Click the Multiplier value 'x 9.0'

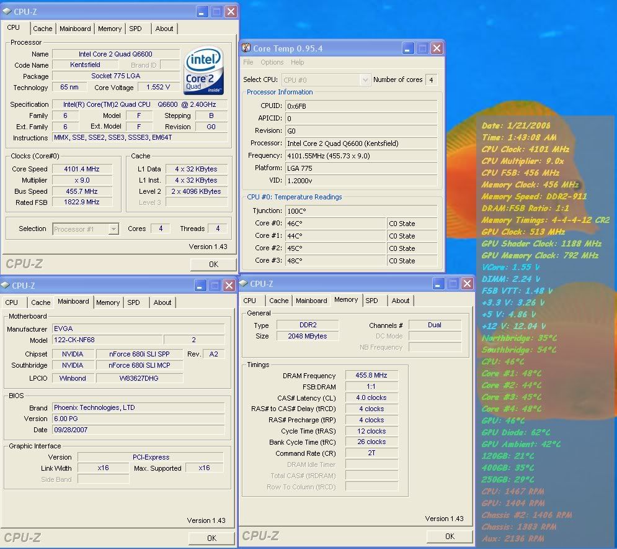coord(82,180)
